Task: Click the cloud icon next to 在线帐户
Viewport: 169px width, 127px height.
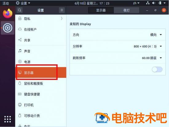Action: [x=20, y=29]
